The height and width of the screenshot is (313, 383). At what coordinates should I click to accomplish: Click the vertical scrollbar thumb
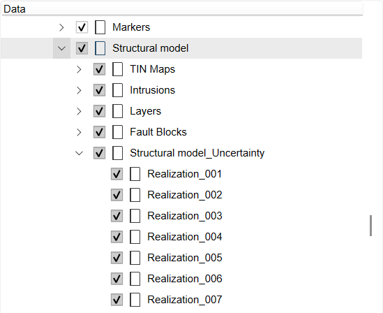point(370,226)
